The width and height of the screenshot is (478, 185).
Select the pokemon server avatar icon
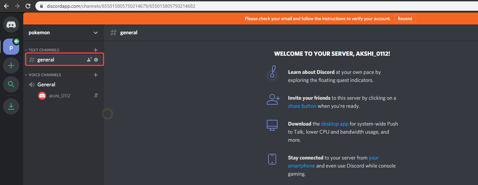click(x=11, y=47)
